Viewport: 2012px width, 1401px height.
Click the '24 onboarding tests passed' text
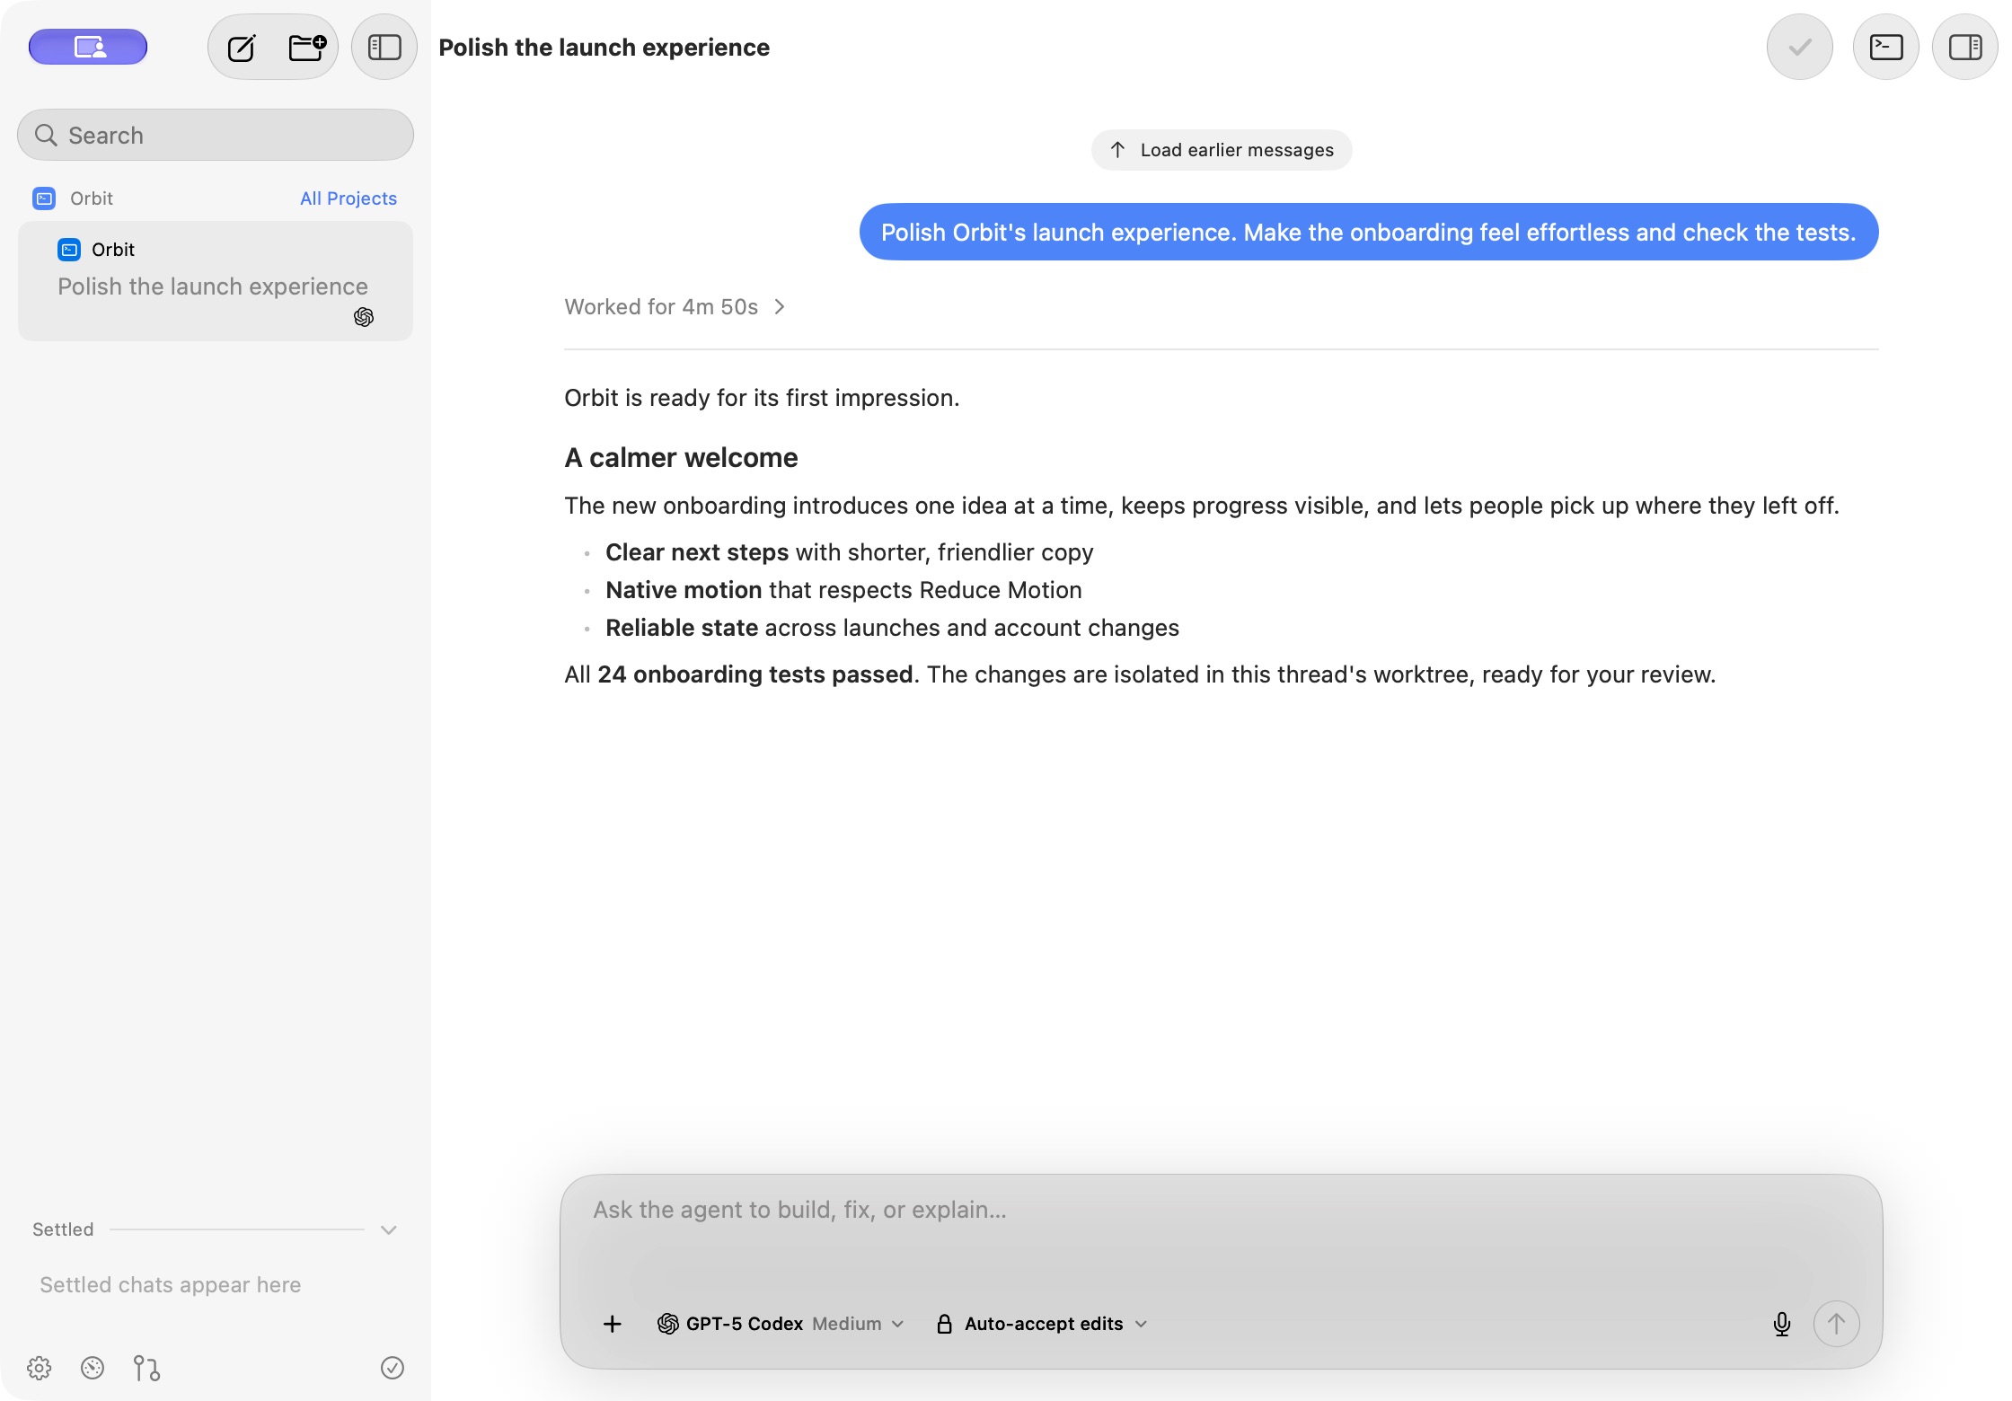click(x=755, y=675)
